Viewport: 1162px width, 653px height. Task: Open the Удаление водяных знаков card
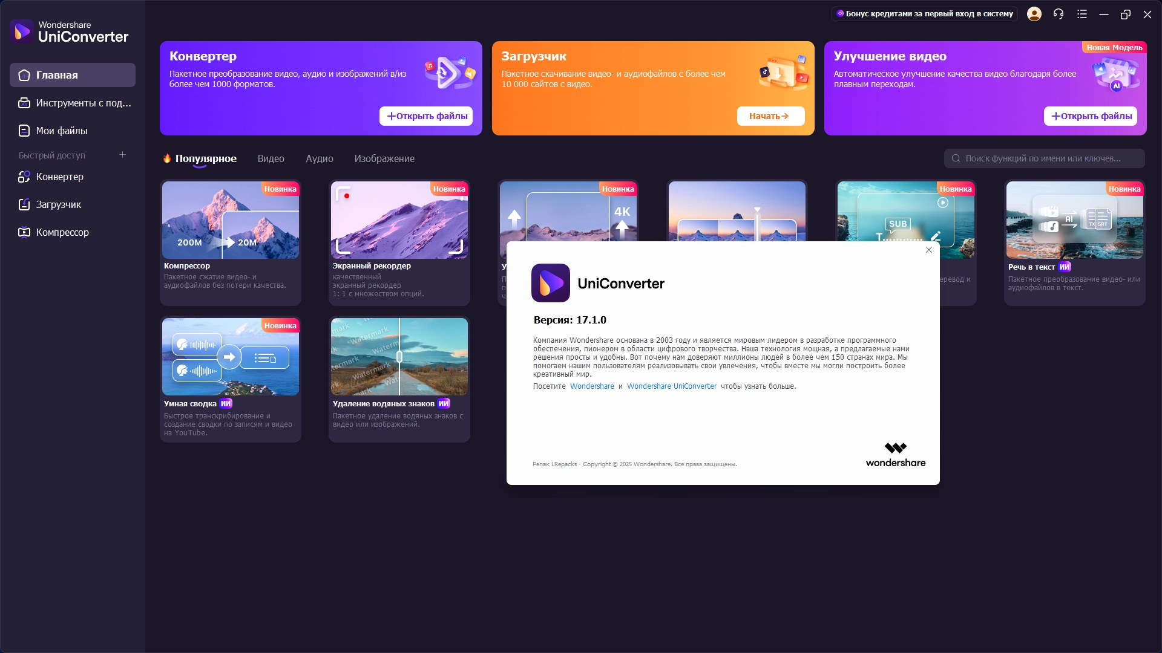pyautogui.click(x=399, y=357)
